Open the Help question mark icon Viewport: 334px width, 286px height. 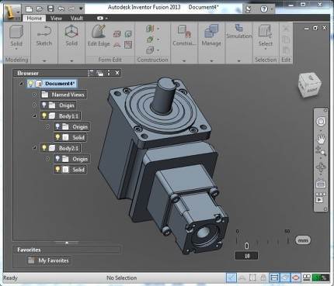point(264,9)
